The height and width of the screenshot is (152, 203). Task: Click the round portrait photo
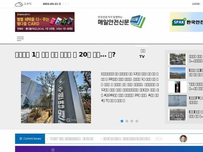tap(183, 139)
